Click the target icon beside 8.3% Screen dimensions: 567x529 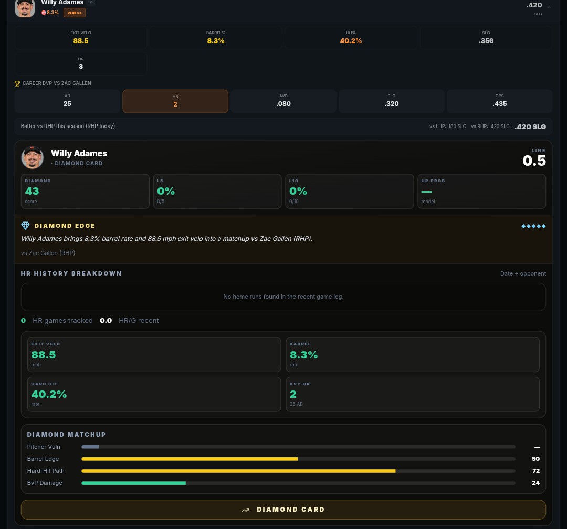(44, 13)
